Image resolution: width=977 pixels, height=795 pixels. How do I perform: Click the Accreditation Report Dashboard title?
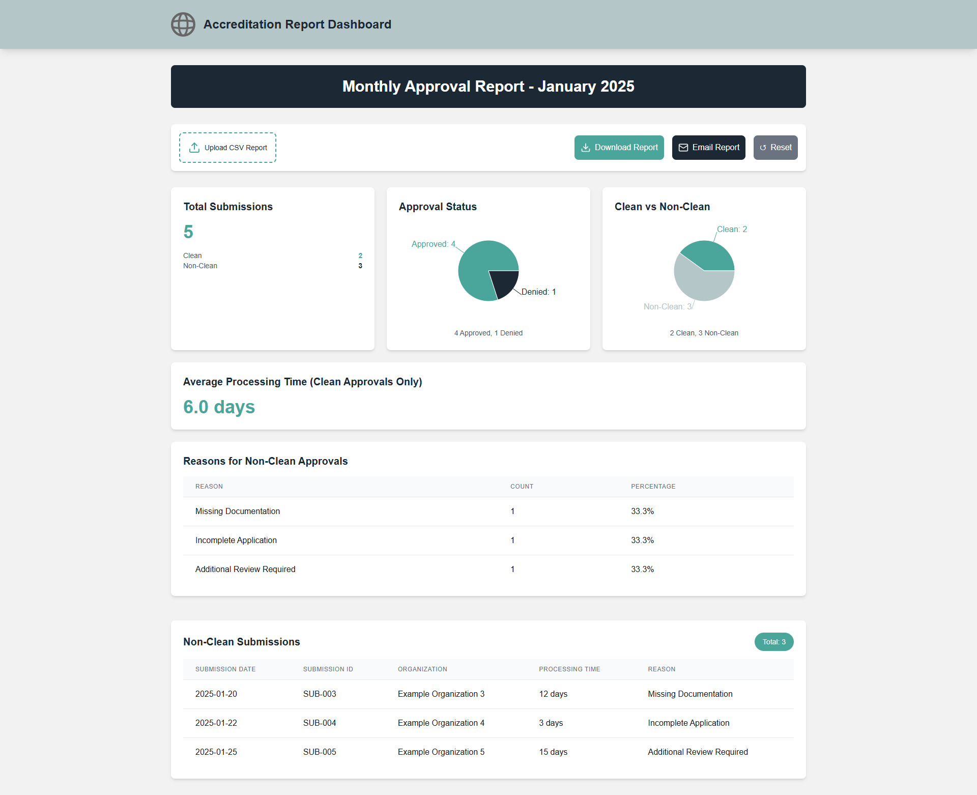[297, 24]
